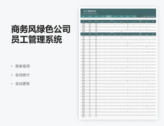Click the 简单易用 bullet text
Viewport: 164px width, 126px height.
click(23, 66)
